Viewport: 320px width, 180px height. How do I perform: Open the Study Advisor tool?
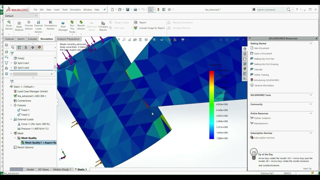pos(9,25)
